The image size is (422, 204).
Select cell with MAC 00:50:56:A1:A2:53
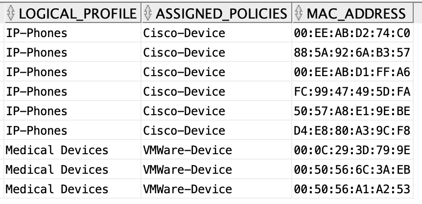coord(352,189)
